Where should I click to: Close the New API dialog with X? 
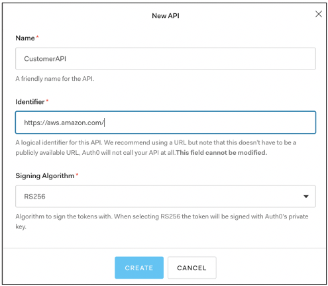tap(318, 14)
